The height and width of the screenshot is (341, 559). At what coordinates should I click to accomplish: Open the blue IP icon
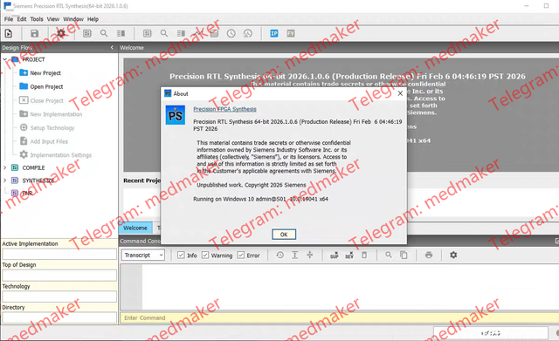pyautogui.click(x=273, y=33)
